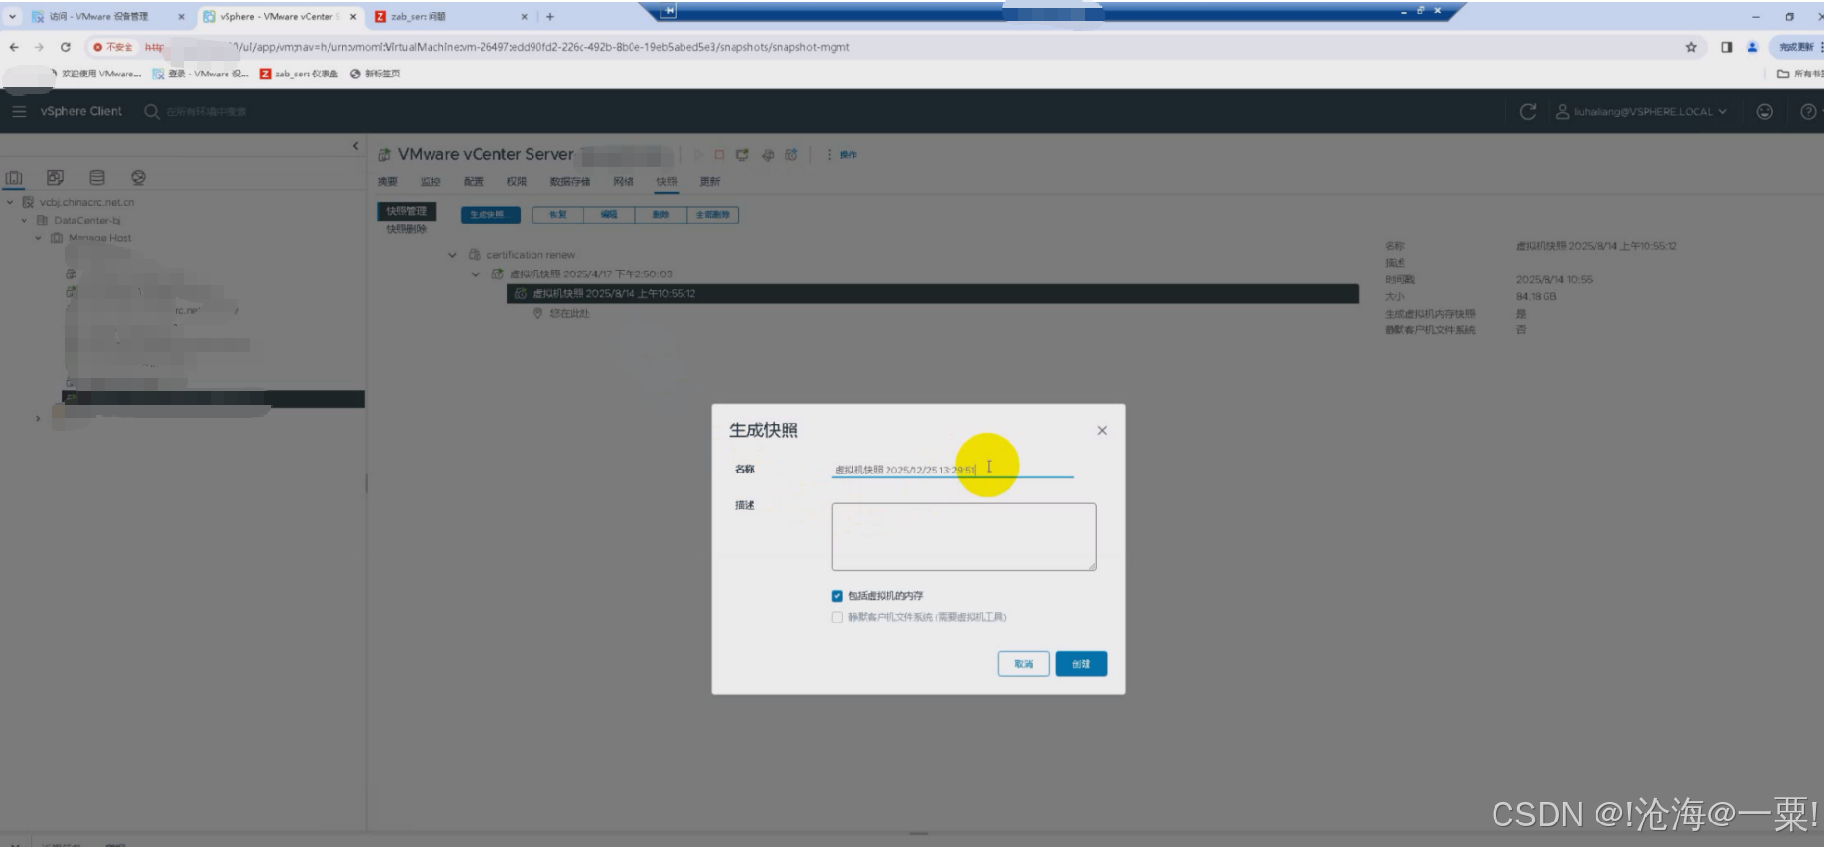Switch to the 数据存储 tab
This screenshot has height=847, width=1824.
point(570,182)
